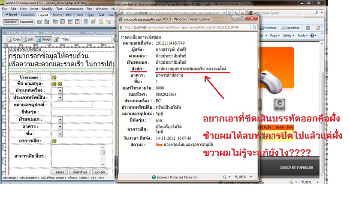Viewport: 350px width, 205px height.
Task: Insert Spry Collapsible Panel icon
Action: [78, 22]
